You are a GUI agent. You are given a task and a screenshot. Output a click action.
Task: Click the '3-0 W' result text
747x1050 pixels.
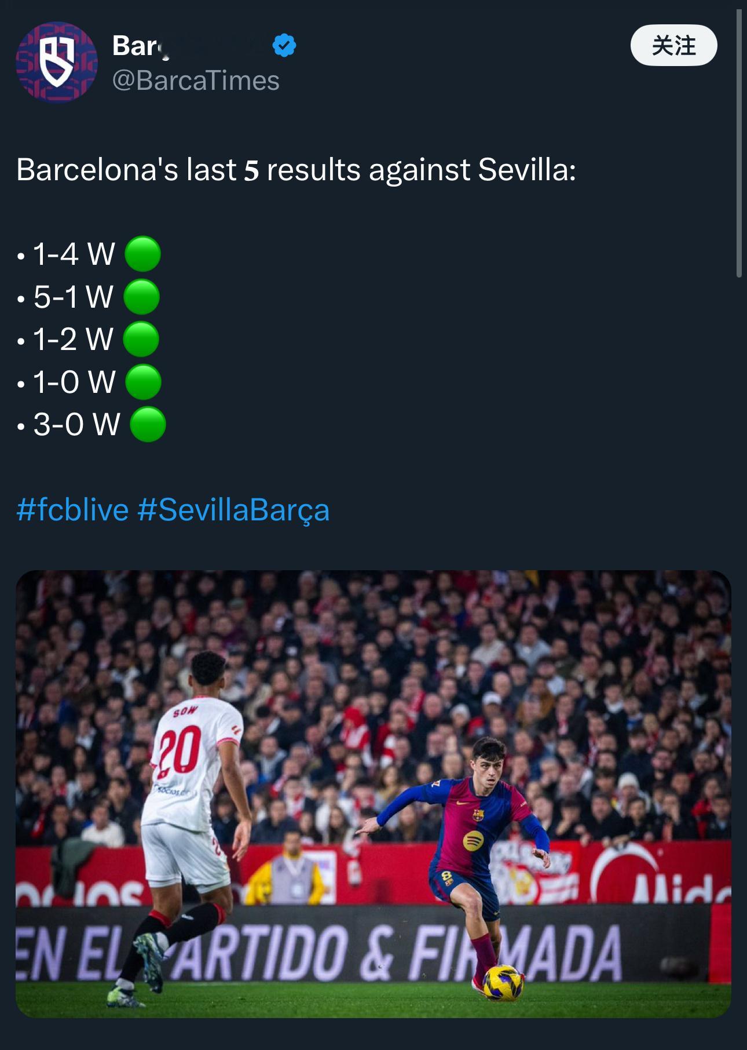pos(76,424)
